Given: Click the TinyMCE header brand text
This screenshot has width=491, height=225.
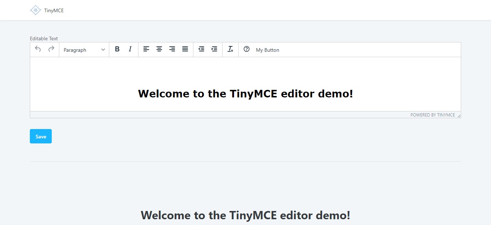Looking at the screenshot, I should 54,10.
